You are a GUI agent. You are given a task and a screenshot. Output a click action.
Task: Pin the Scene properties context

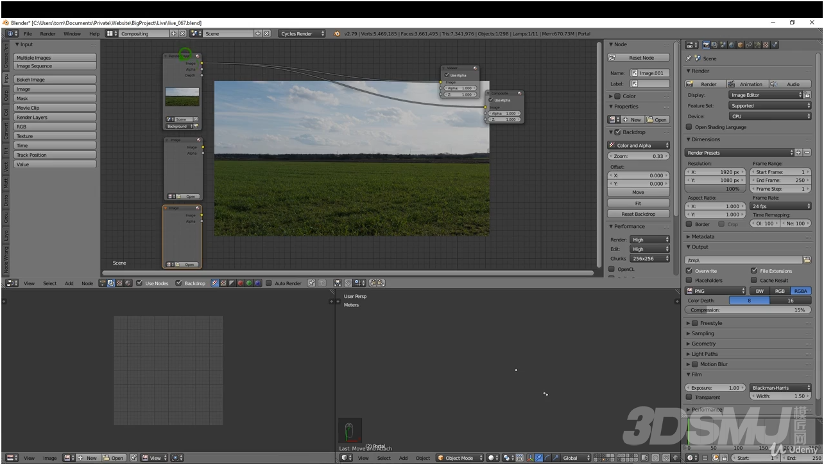coord(689,58)
